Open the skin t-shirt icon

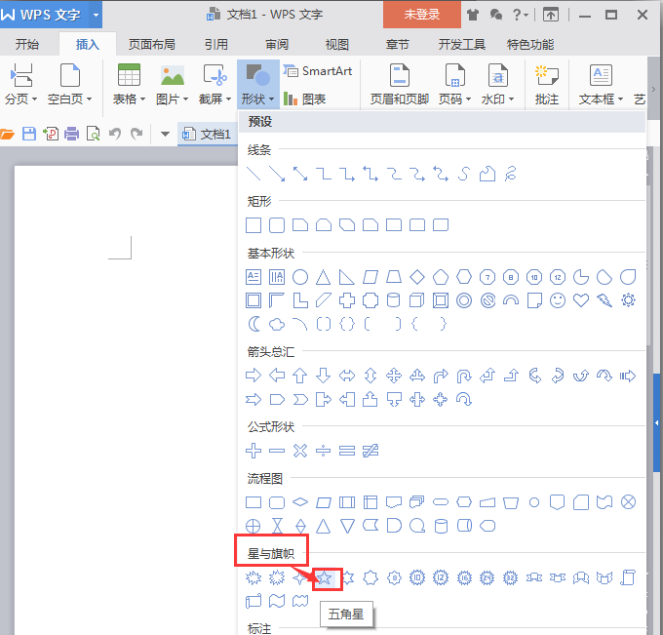tap(473, 16)
